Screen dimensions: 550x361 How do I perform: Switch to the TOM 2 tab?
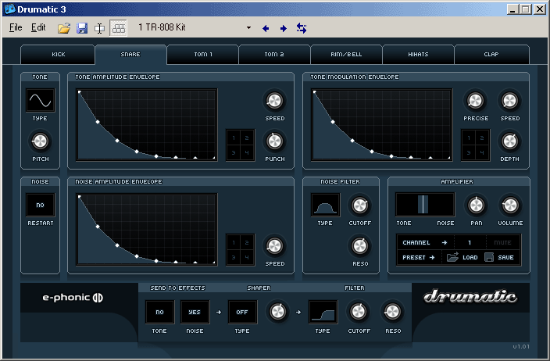pyautogui.click(x=274, y=55)
